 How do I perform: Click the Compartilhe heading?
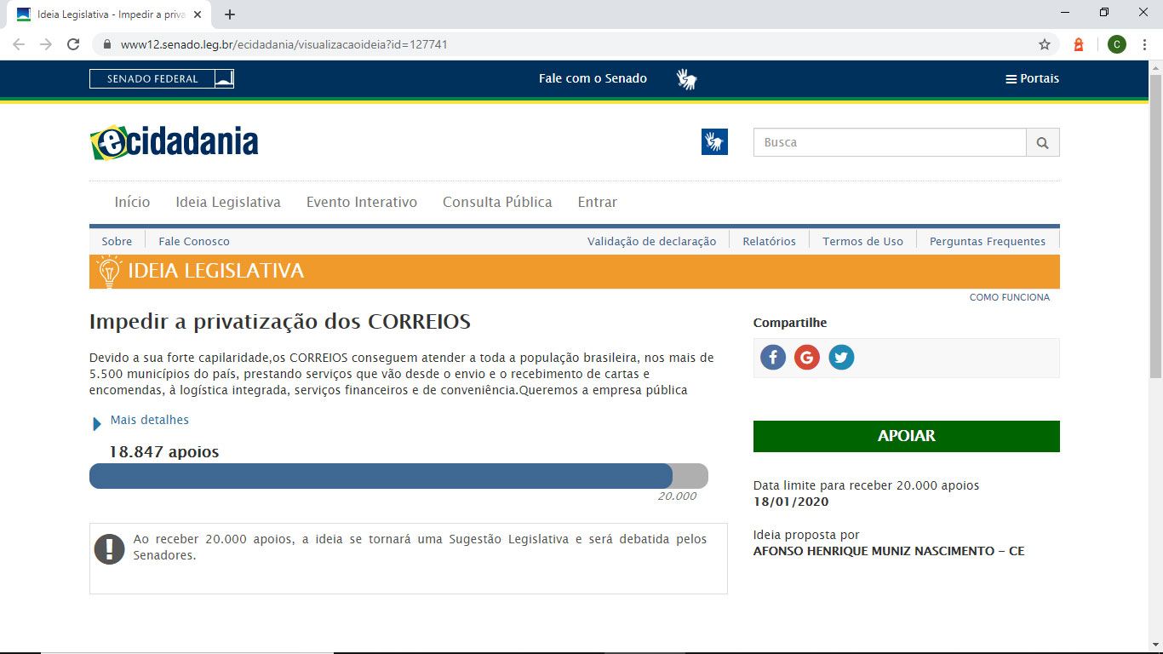coord(790,323)
